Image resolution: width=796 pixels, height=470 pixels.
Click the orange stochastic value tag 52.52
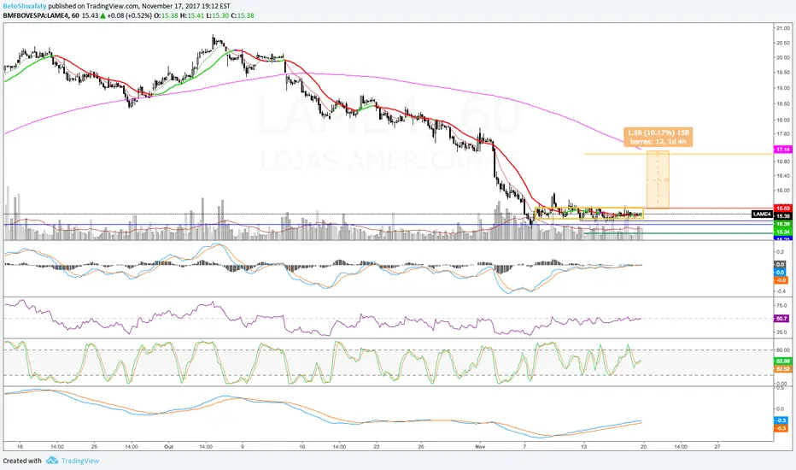tap(781, 369)
